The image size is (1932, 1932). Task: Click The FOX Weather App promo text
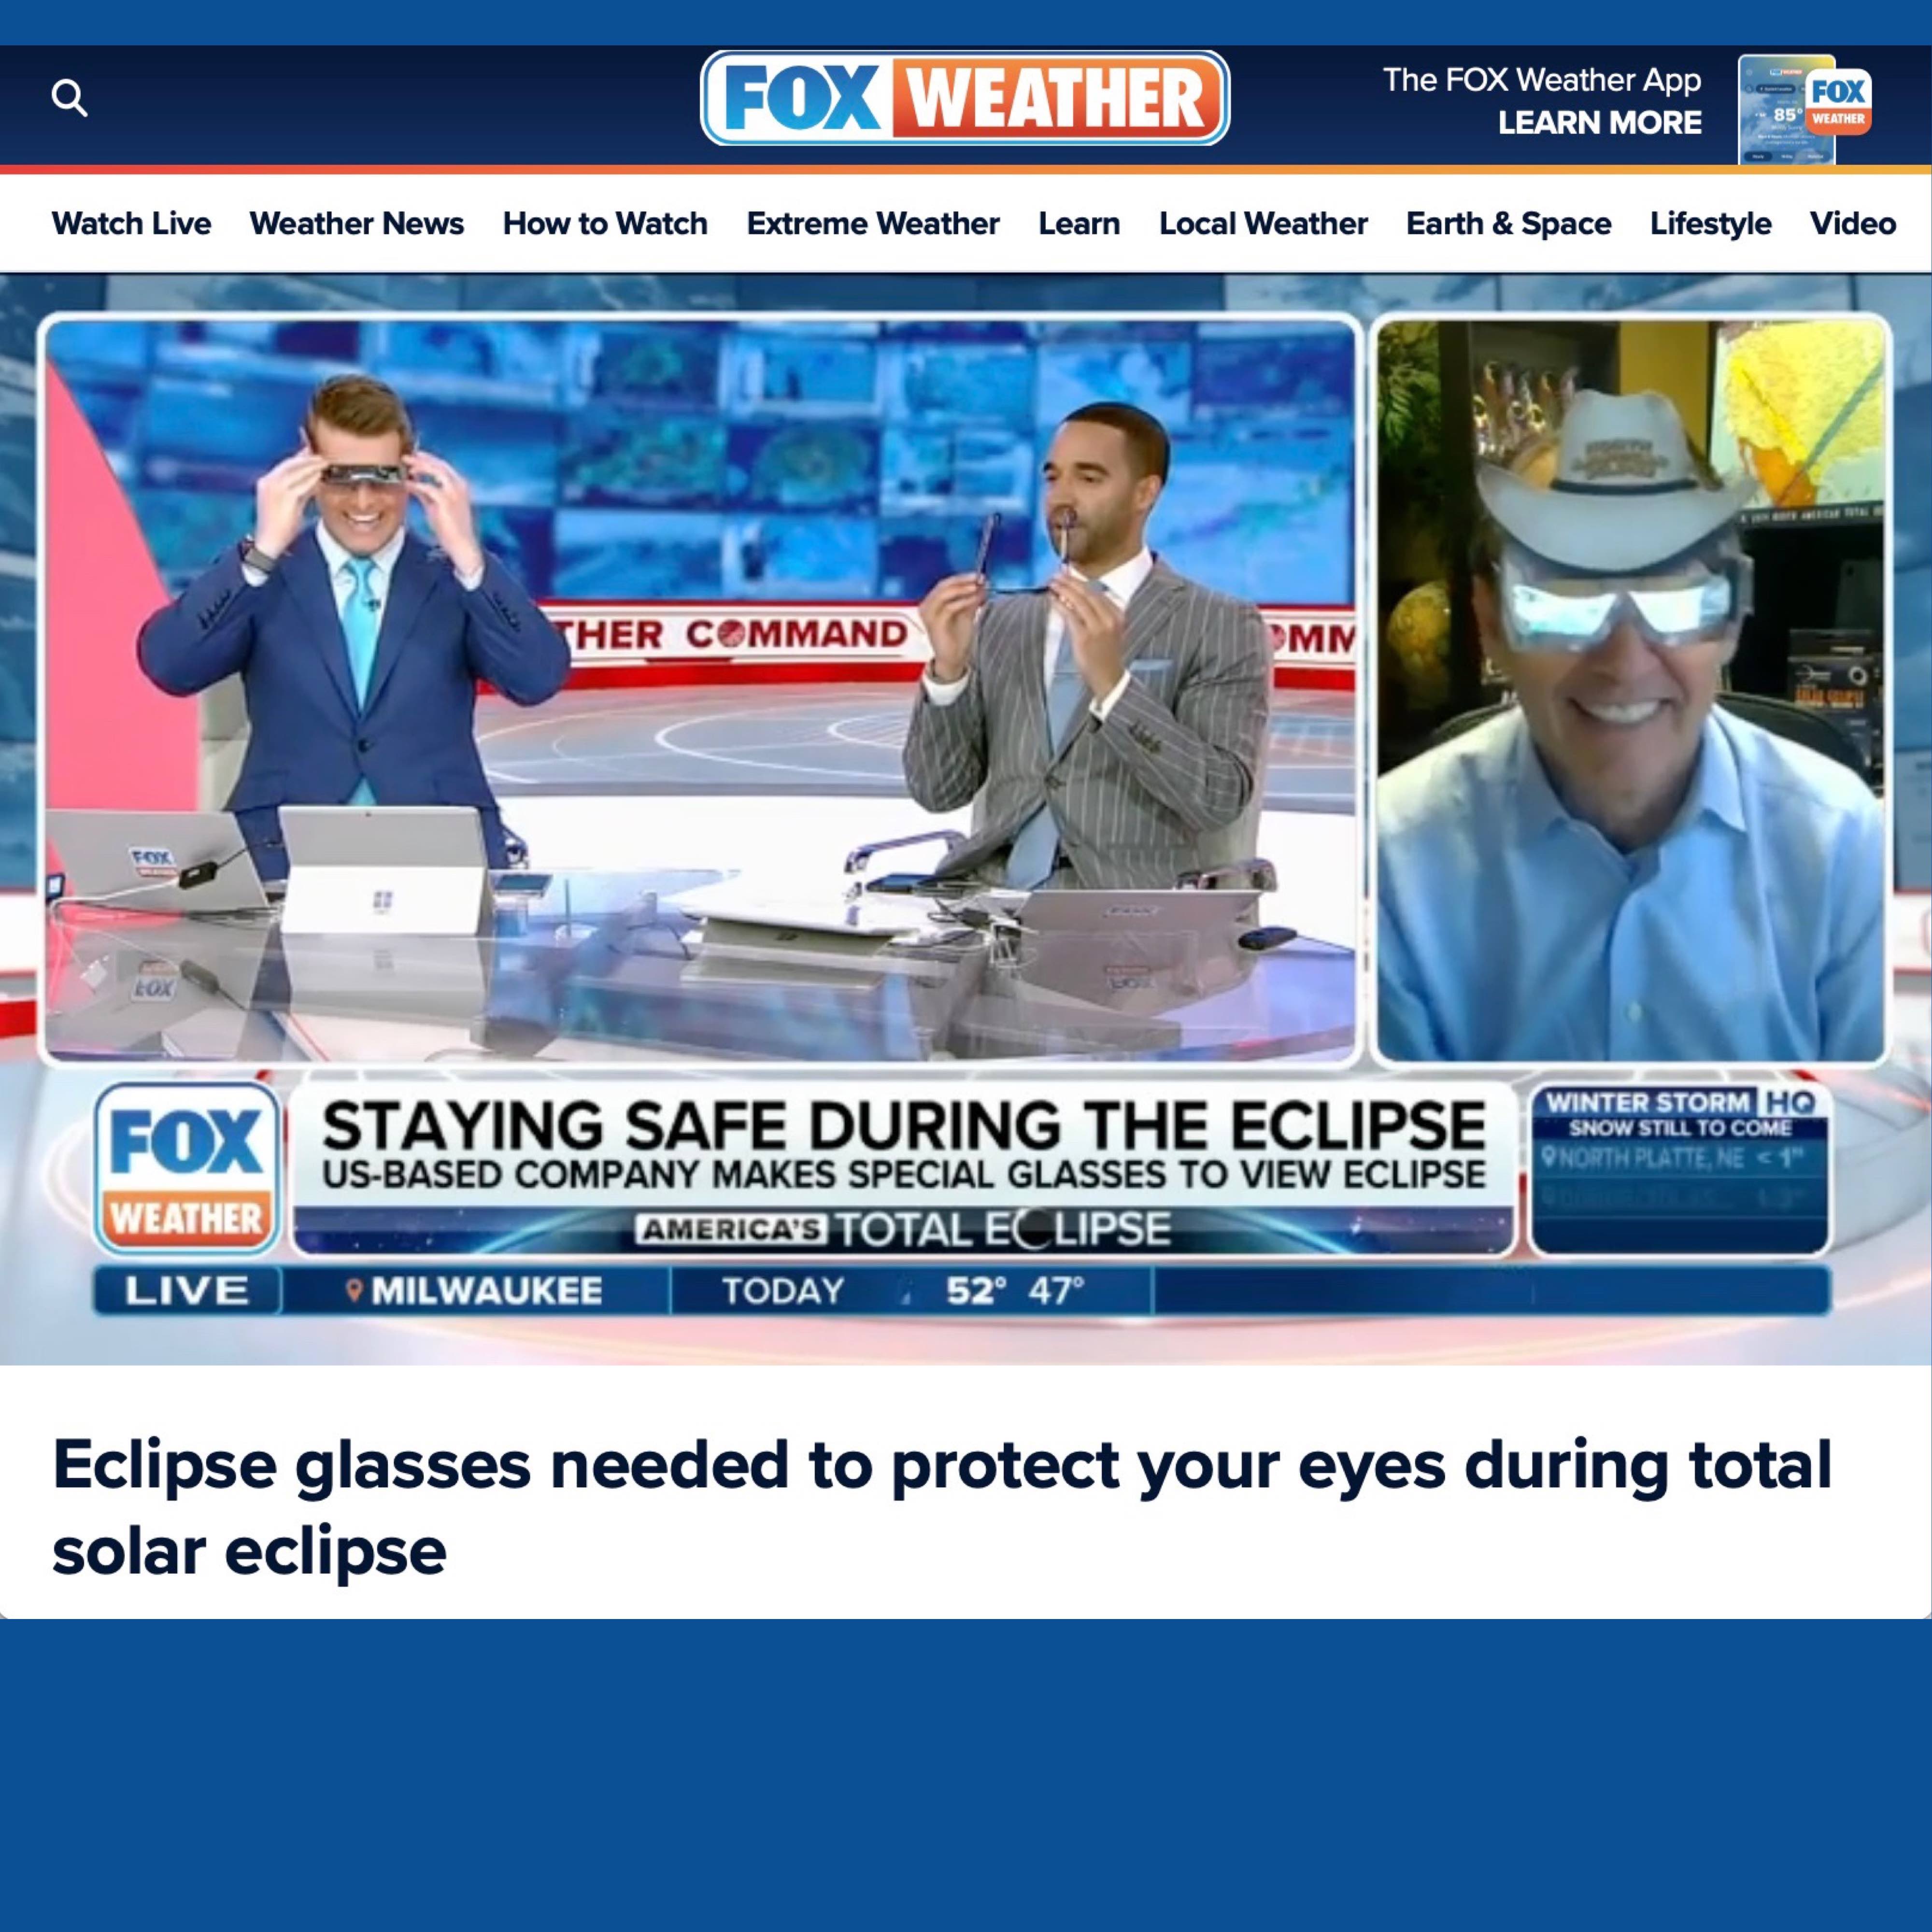click(1542, 80)
